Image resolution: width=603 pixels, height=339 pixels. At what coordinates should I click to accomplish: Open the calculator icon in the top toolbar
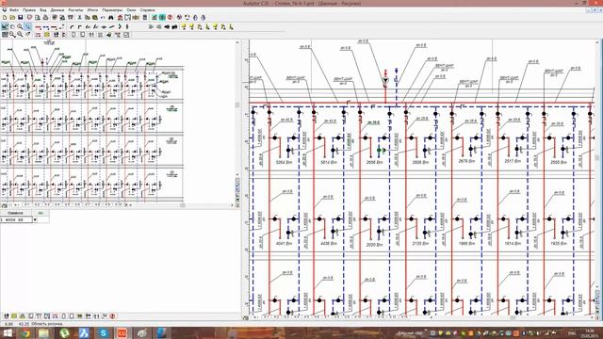[145, 17]
